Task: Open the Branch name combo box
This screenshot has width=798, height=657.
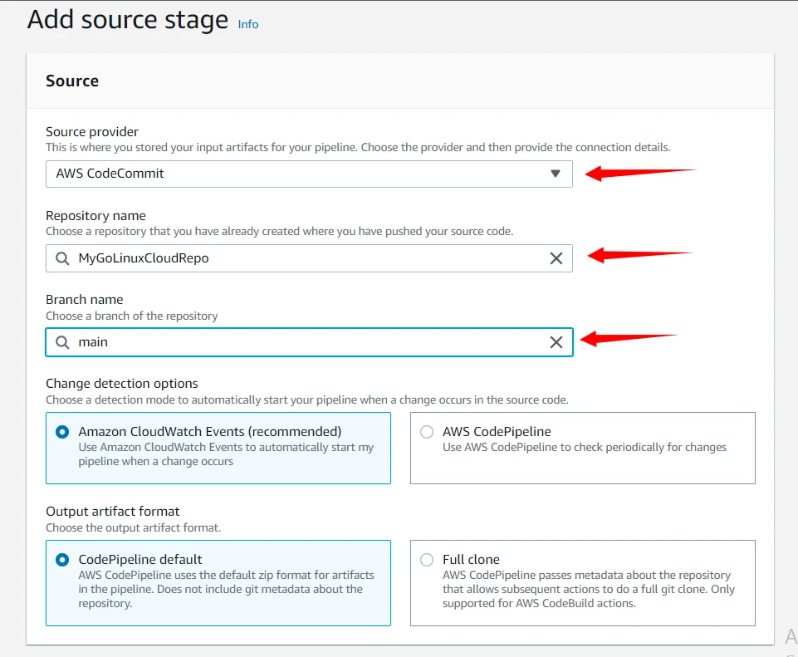Action: tap(307, 342)
